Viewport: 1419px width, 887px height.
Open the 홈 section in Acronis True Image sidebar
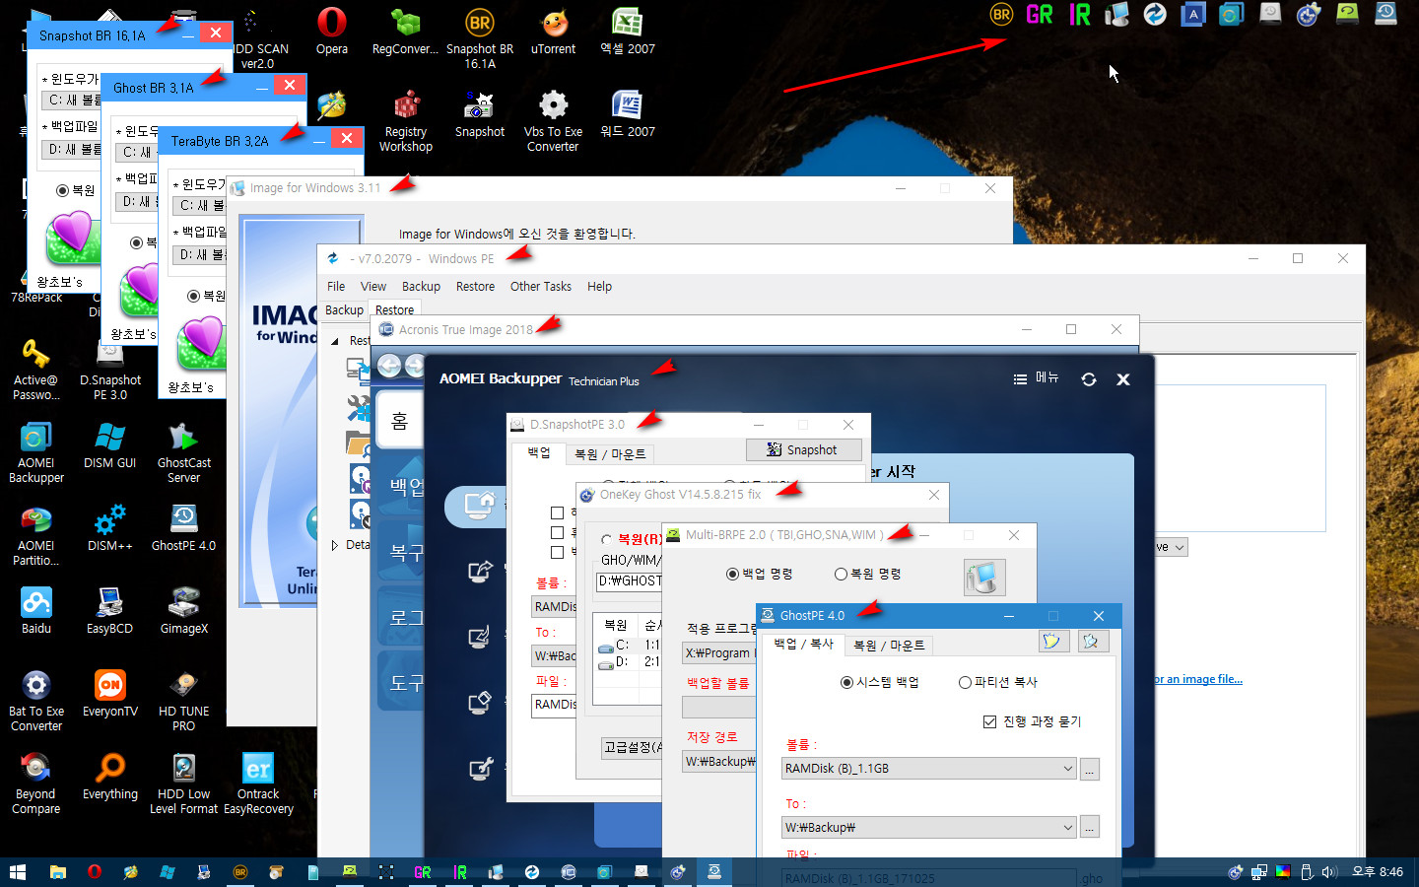click(399, 422)
